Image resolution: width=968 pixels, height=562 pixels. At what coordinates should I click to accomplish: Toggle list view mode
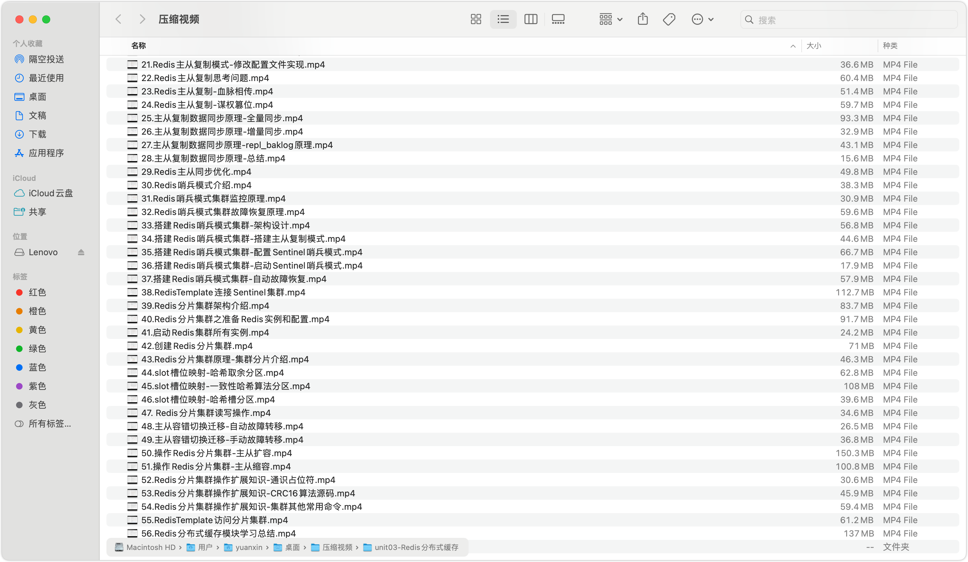(x=503, y=19)
